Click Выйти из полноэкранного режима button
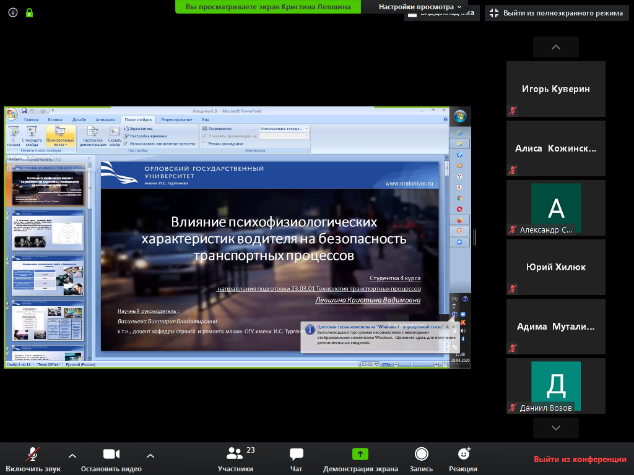Image resolution: width=634 pixels, height=475 pixels. pyautogui.click(x=555, y=12)
